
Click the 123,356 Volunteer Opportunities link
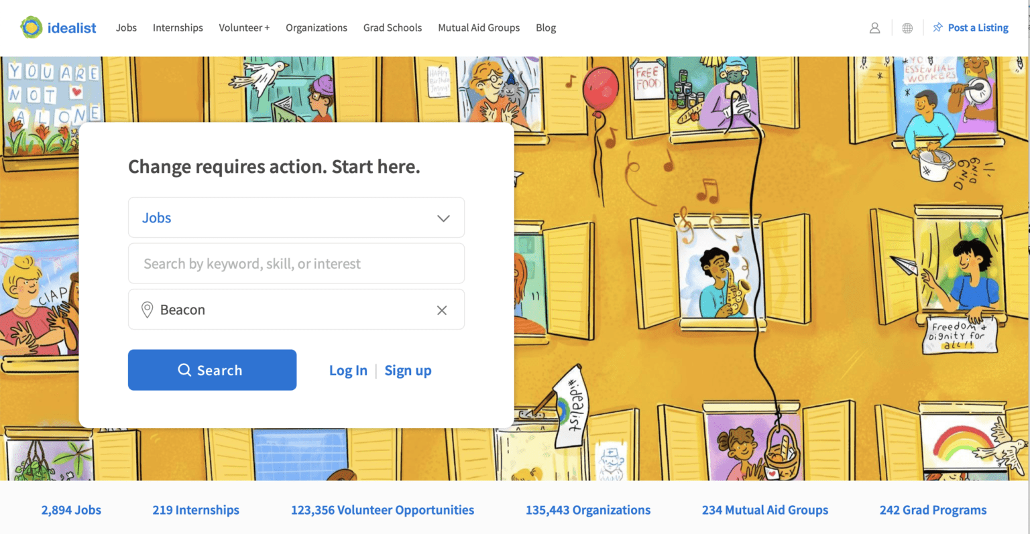(382, 510)
